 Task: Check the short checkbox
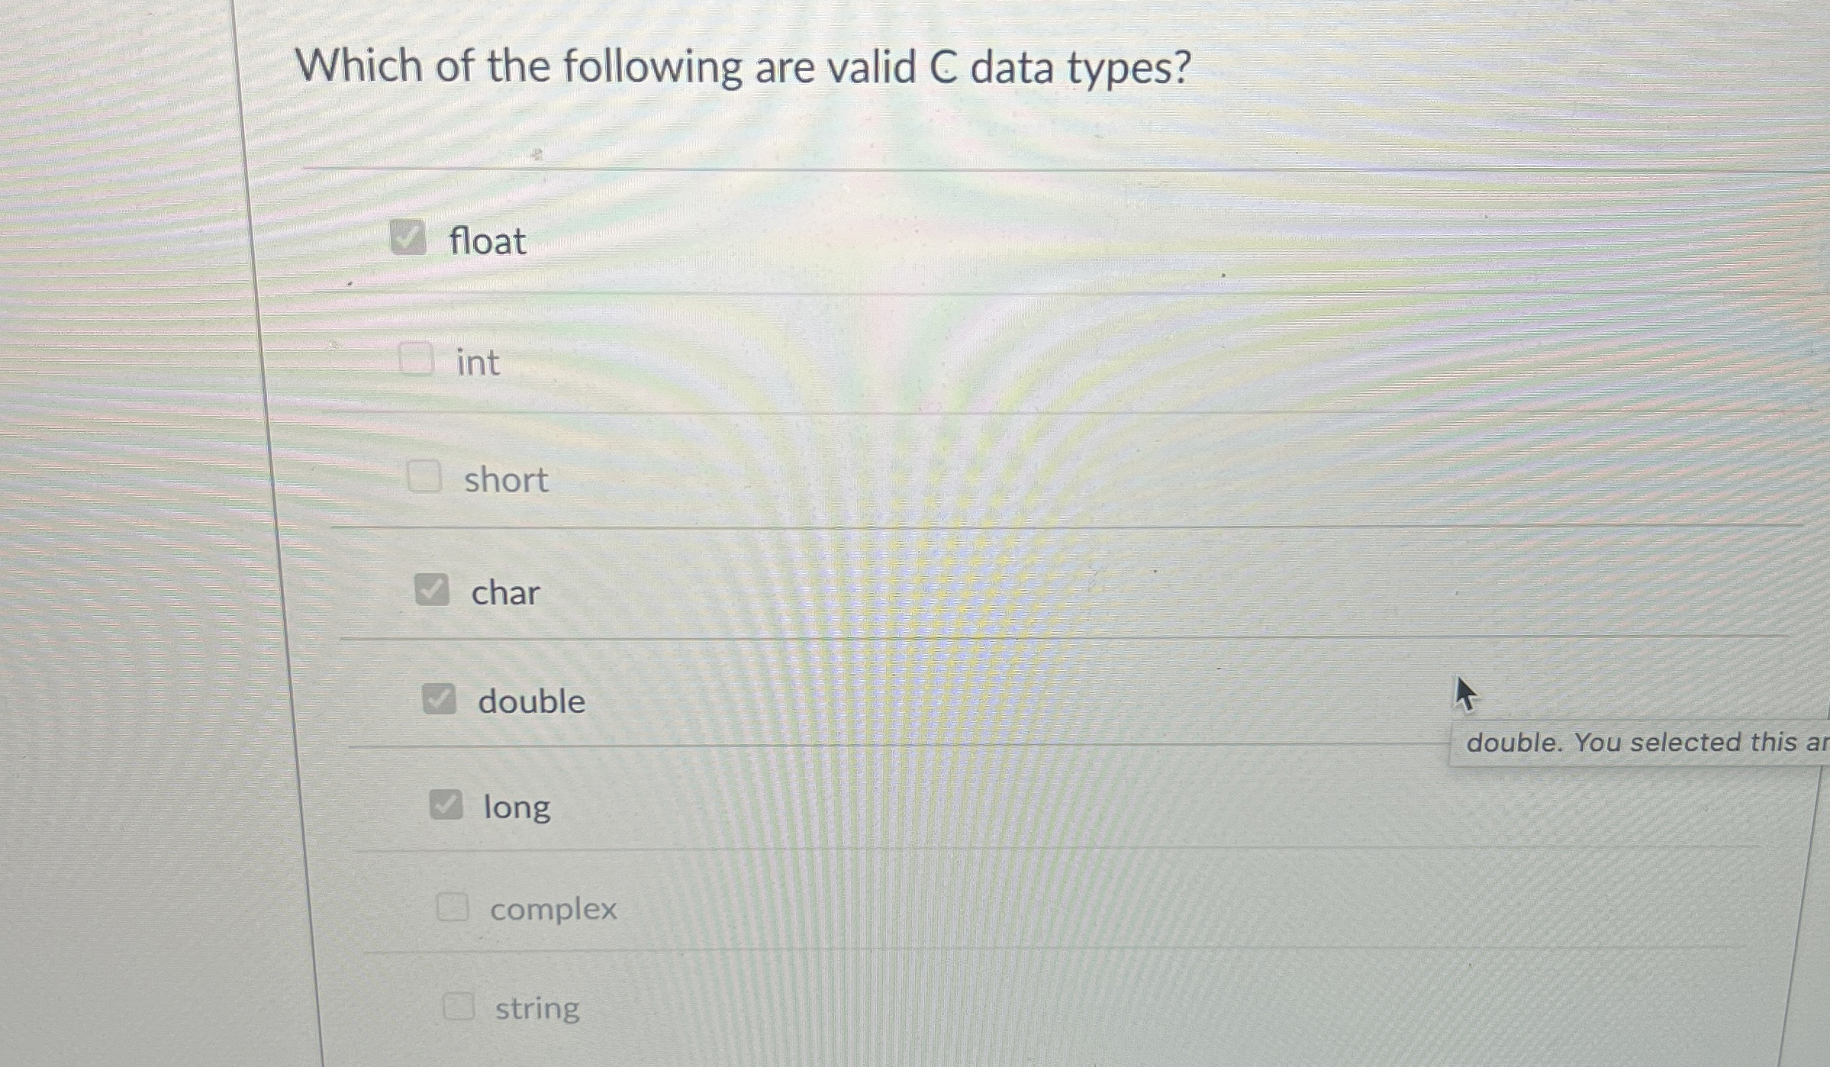pos(424,476)
